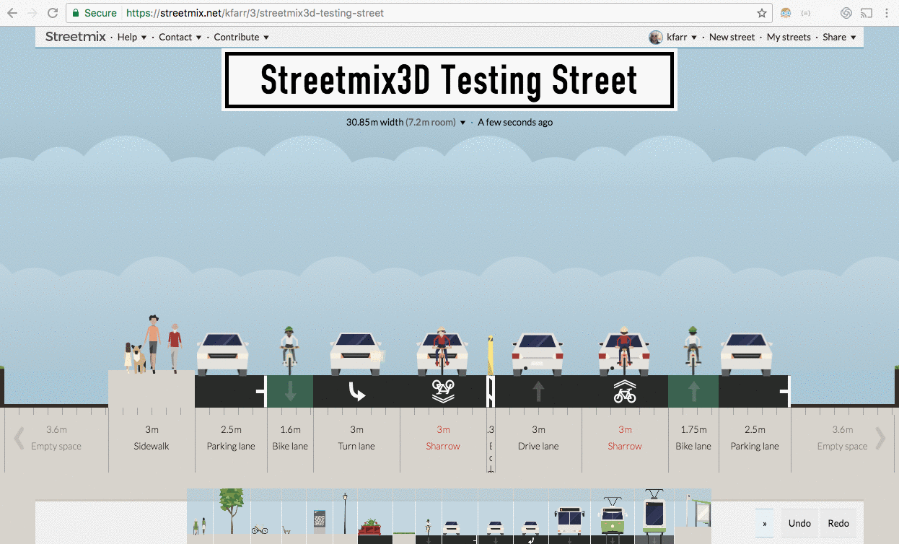This screenshot has height=544, width=899.
Task: Open the Chrome three-dot menu
Action: click(887, 13)
